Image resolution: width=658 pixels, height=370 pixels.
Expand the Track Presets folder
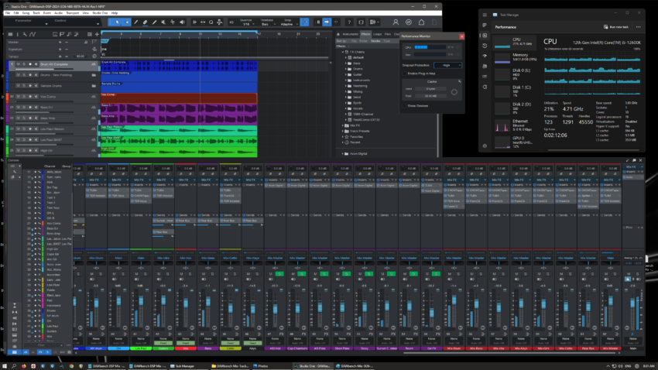(x=343, y=131)
